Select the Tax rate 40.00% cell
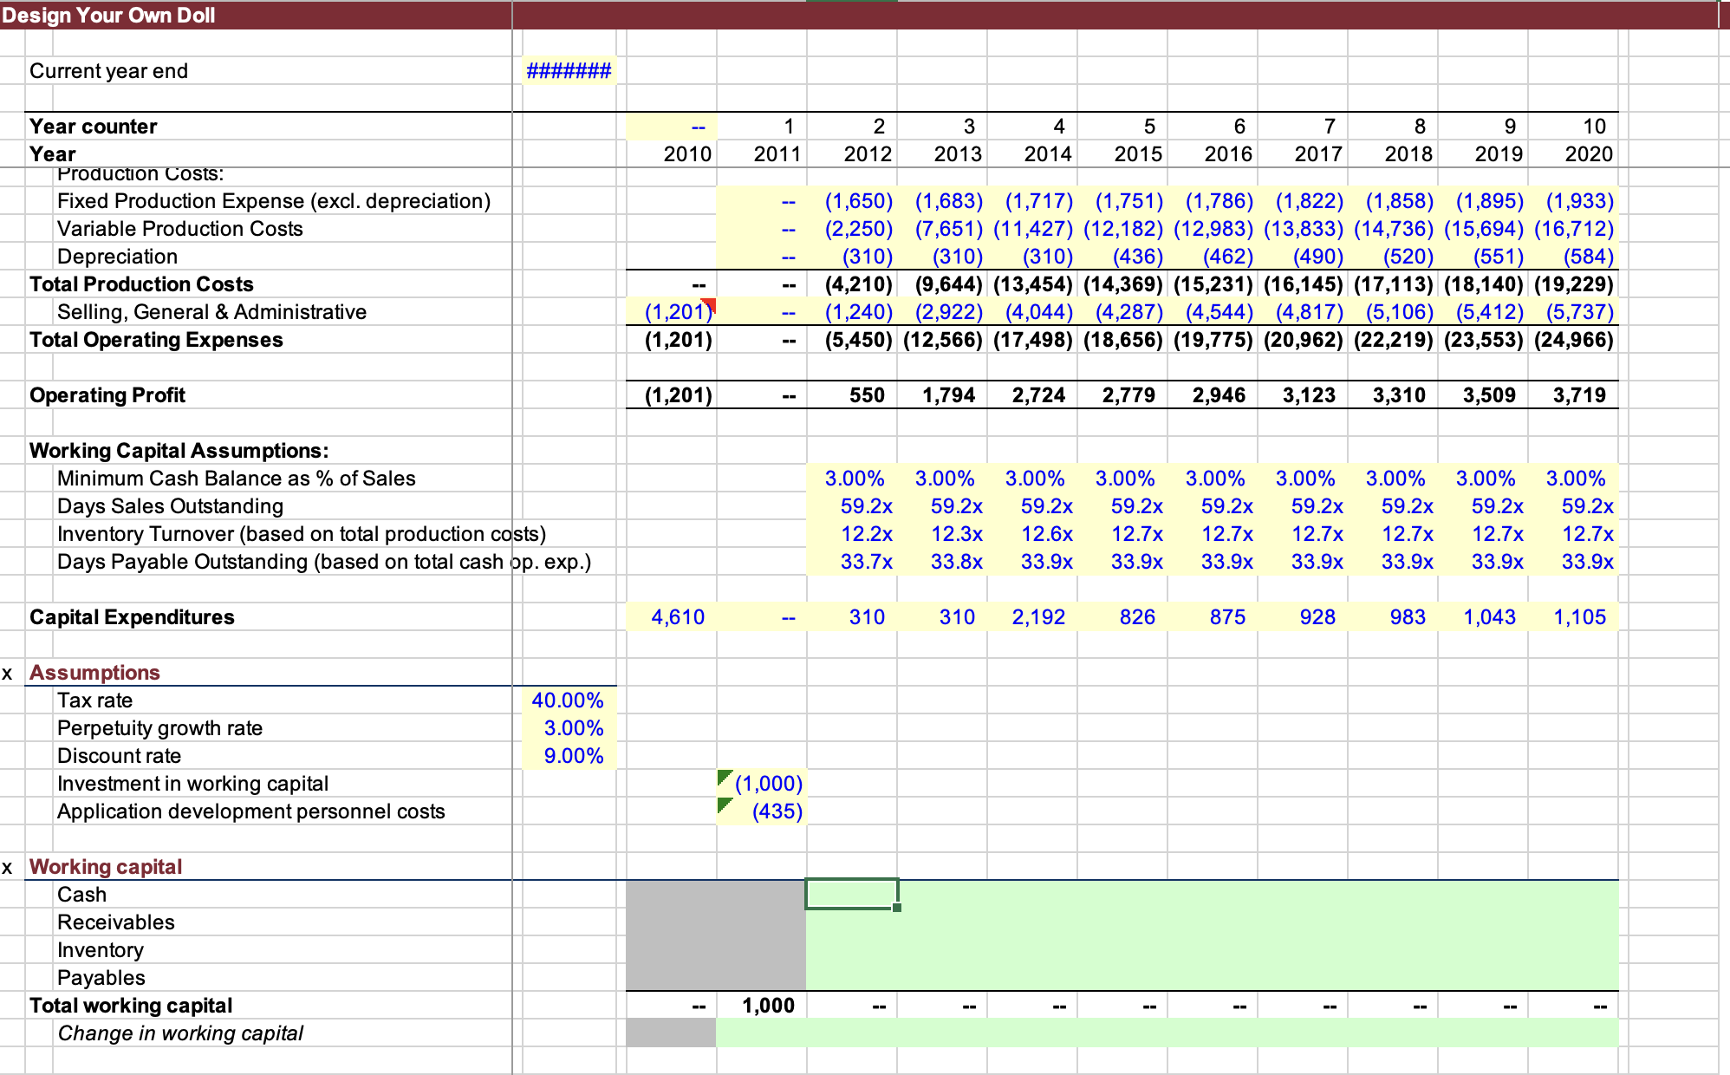 pos(569,700)
